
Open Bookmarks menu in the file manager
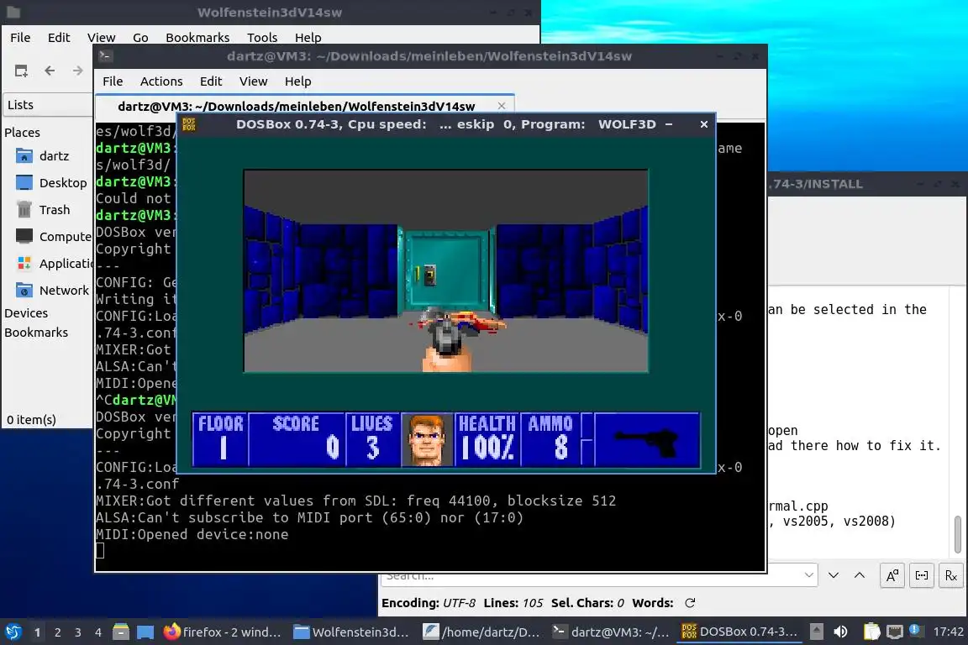pyautogui.click(x=197, y=38)
